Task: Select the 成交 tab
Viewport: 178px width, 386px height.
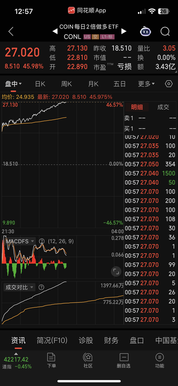Action: (x=163, y=107)
